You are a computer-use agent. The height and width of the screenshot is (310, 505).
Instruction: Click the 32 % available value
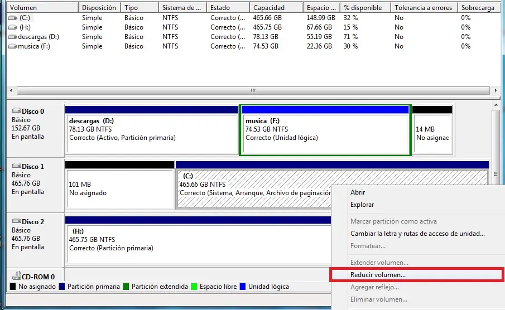[350, 18]
